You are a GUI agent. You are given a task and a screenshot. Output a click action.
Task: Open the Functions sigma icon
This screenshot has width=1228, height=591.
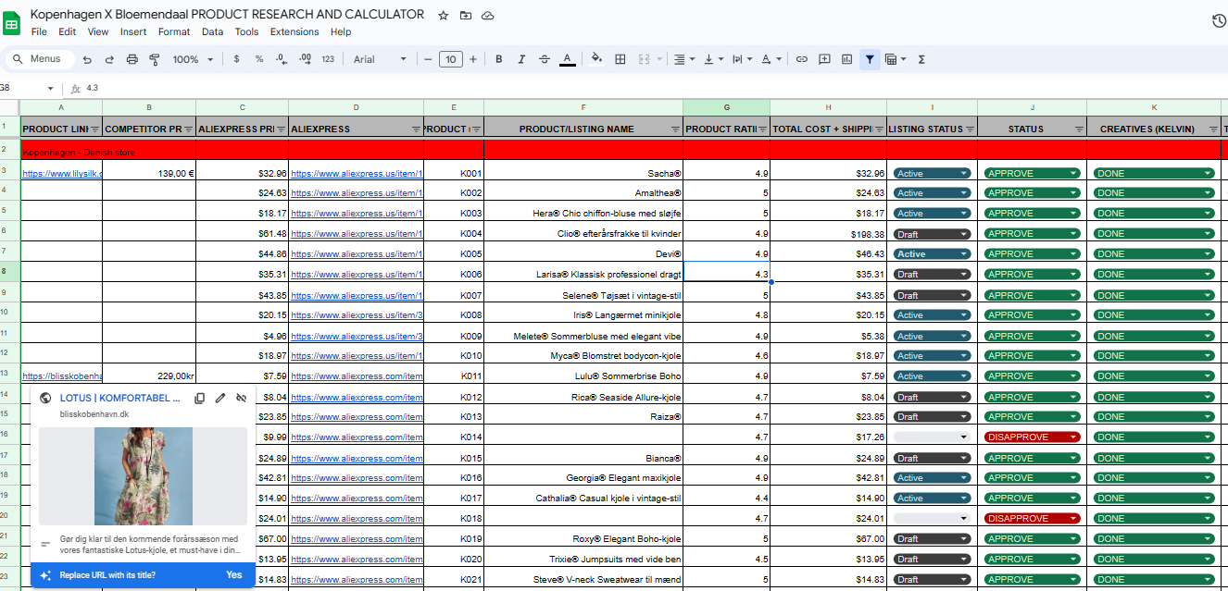tap(921, 59)
